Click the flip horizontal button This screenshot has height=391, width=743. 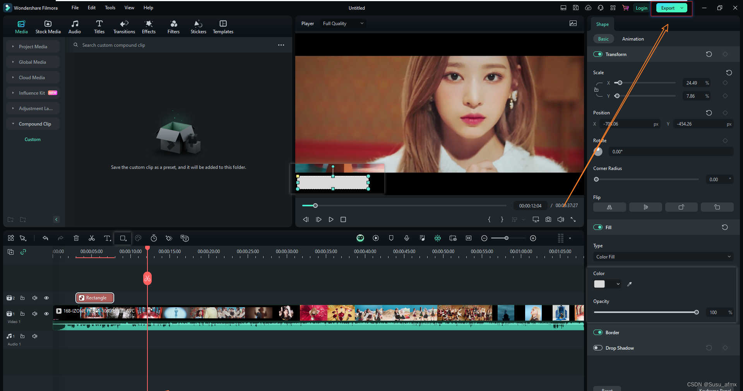(609, 207)
